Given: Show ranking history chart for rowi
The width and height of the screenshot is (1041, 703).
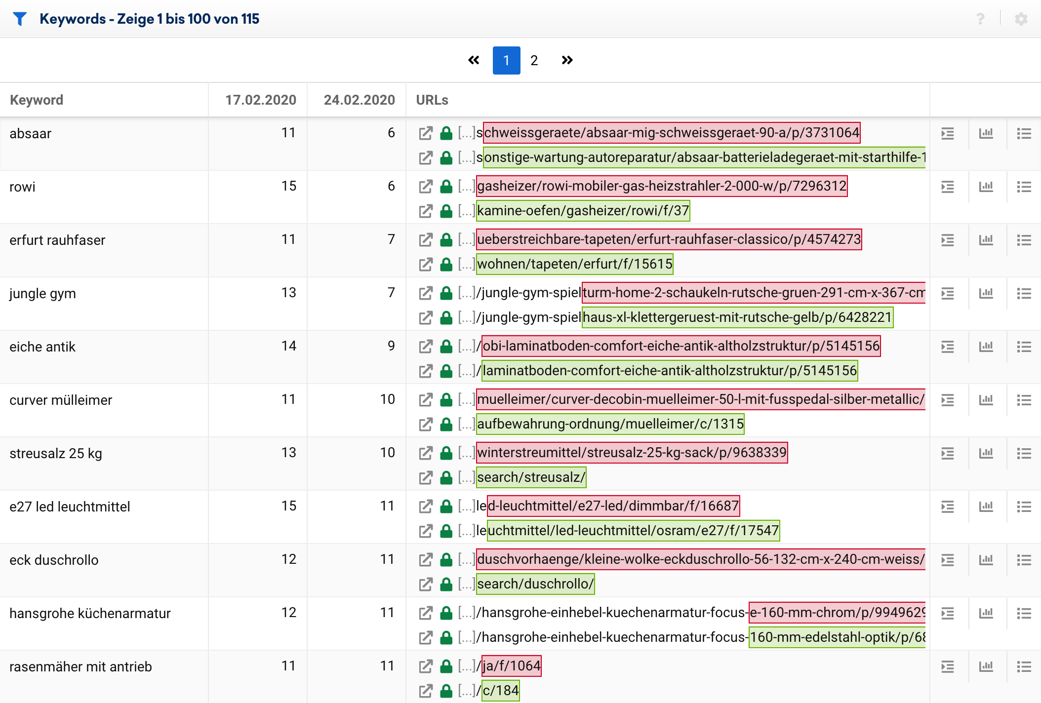Looking at the screenshot, I should [986, 187].
